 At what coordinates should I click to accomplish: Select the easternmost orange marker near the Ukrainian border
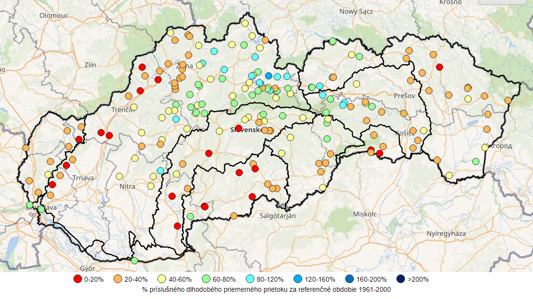[x=508, y=100]
